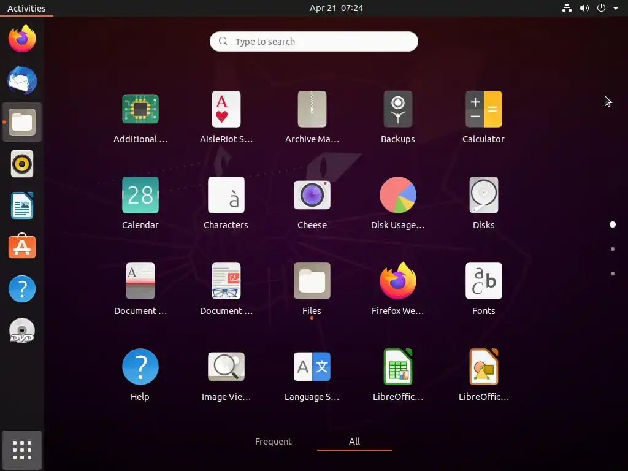This screenshot has height=471, width=628.
Task: Switch to the Frequent tab
Action: (x=274, y=442)
